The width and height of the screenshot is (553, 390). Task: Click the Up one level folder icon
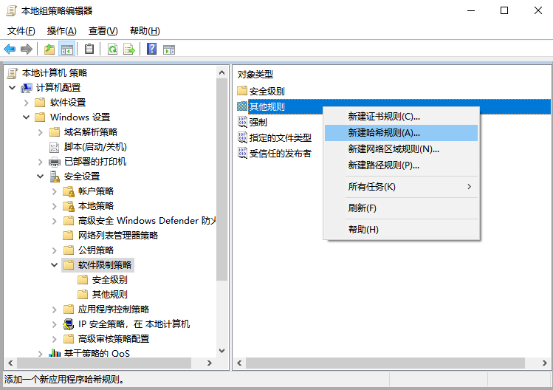49,49
